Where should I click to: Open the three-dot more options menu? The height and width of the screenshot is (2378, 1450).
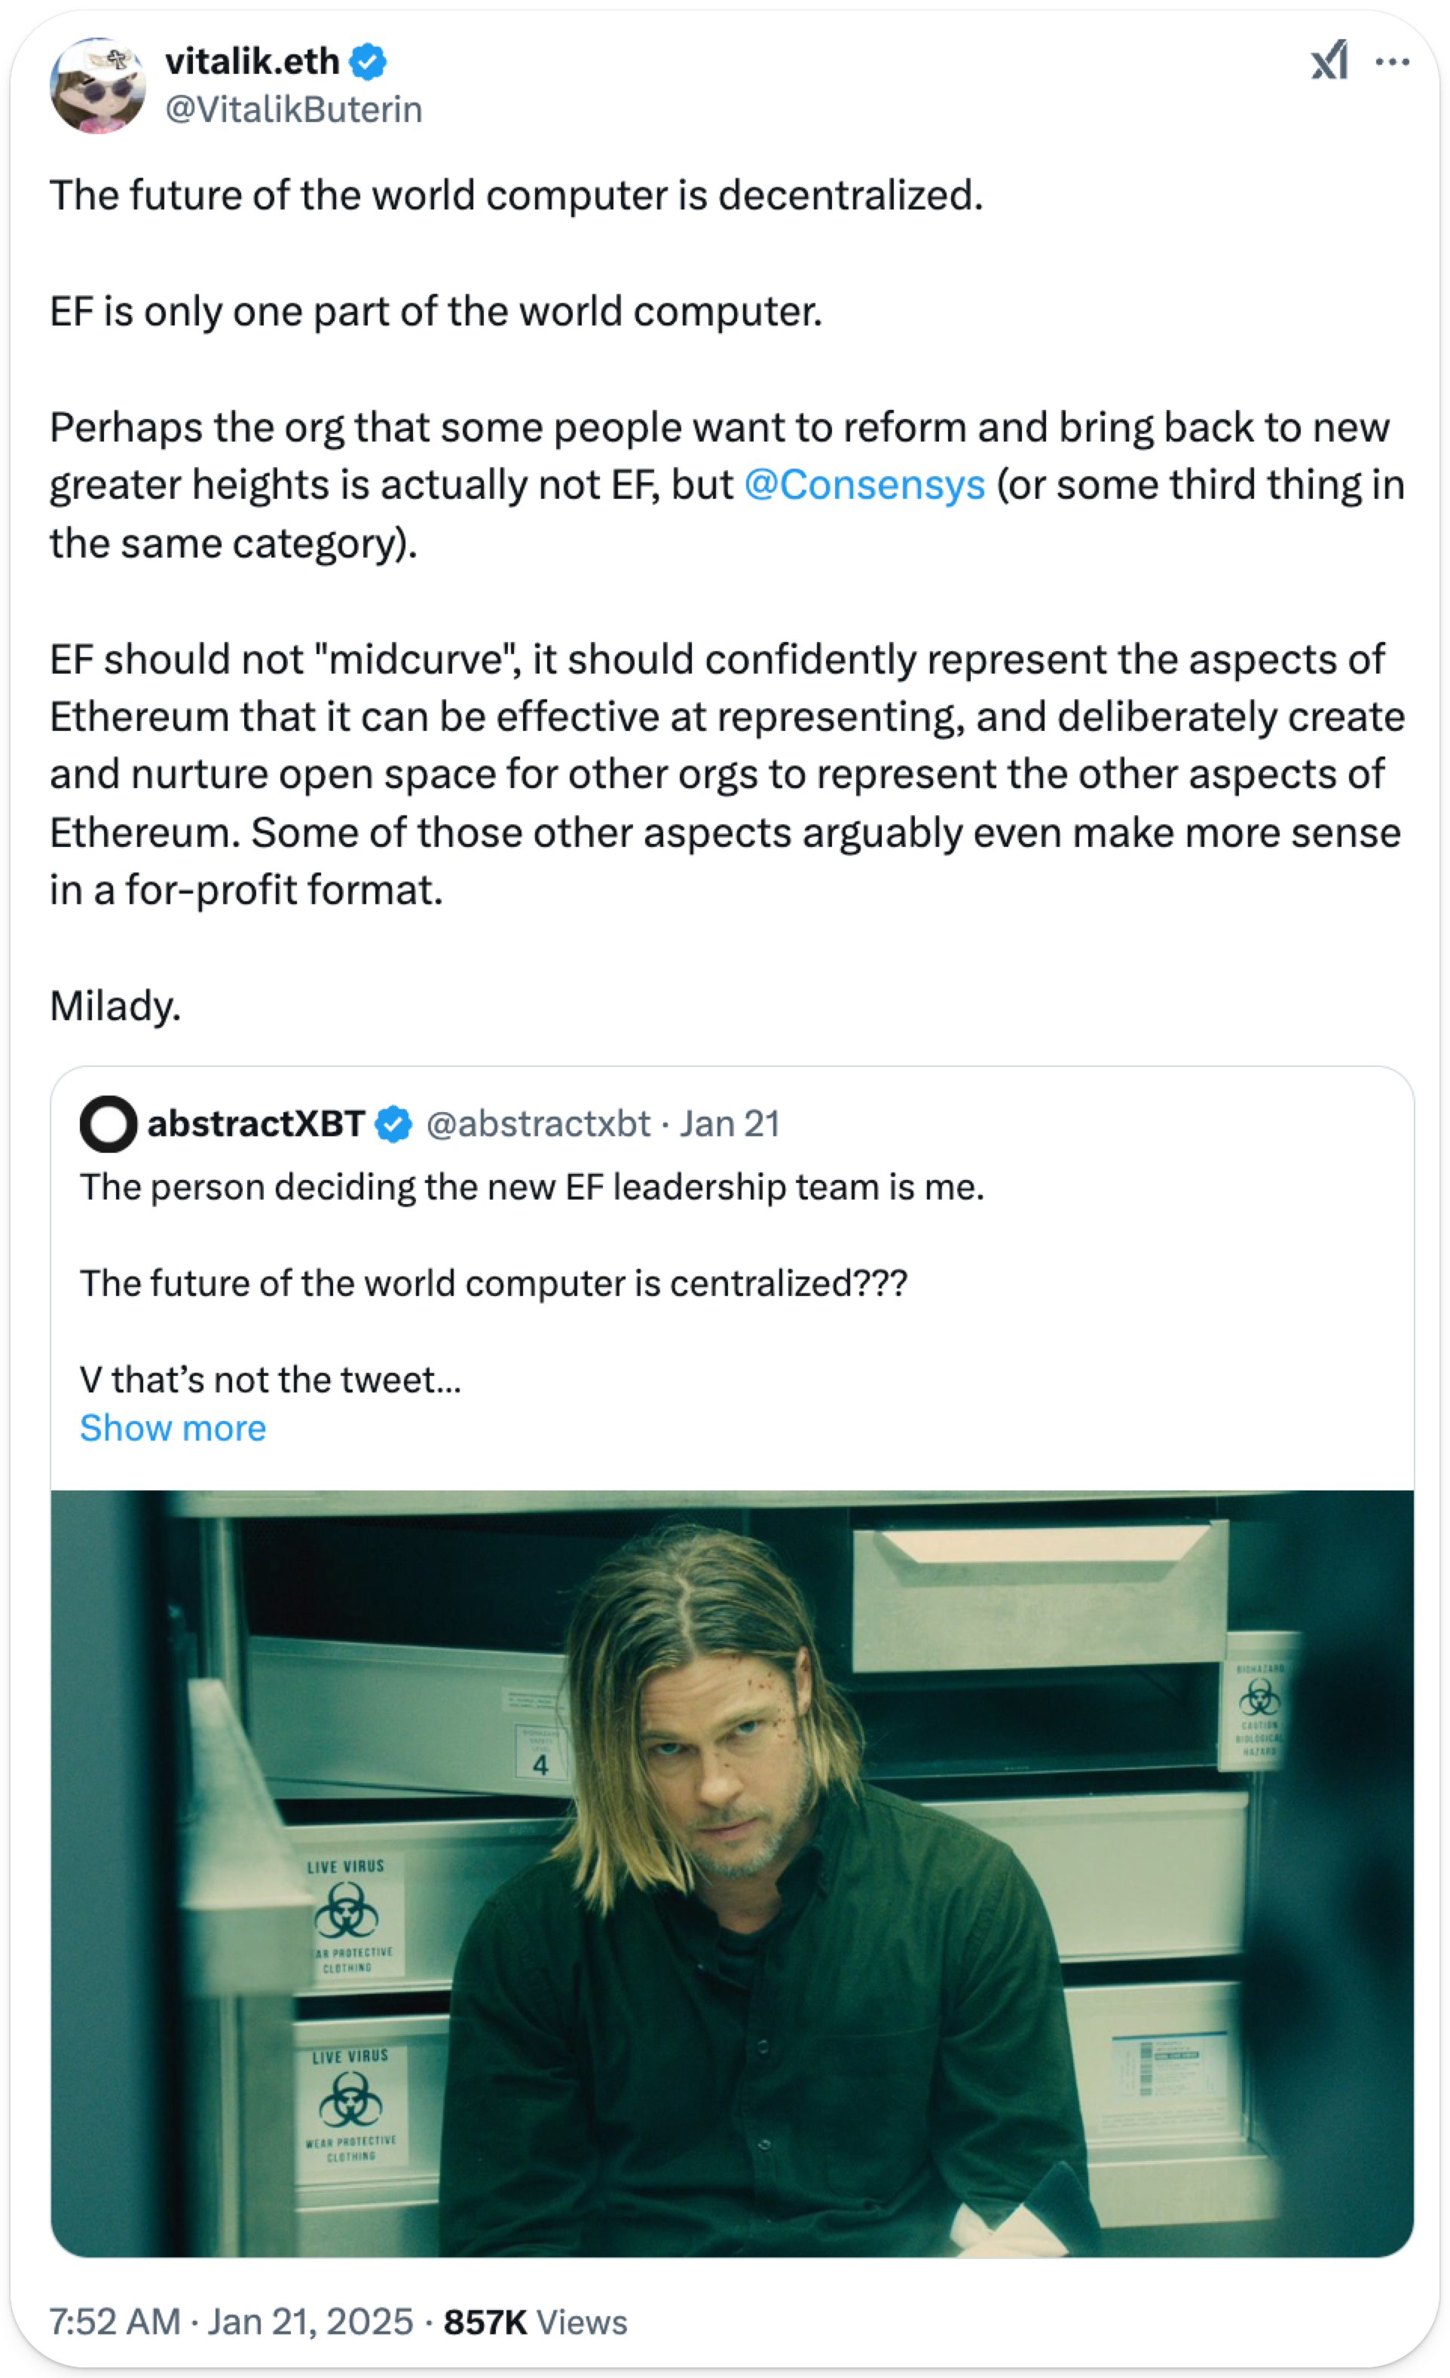pyautogui.click(x=1391, y=62)
